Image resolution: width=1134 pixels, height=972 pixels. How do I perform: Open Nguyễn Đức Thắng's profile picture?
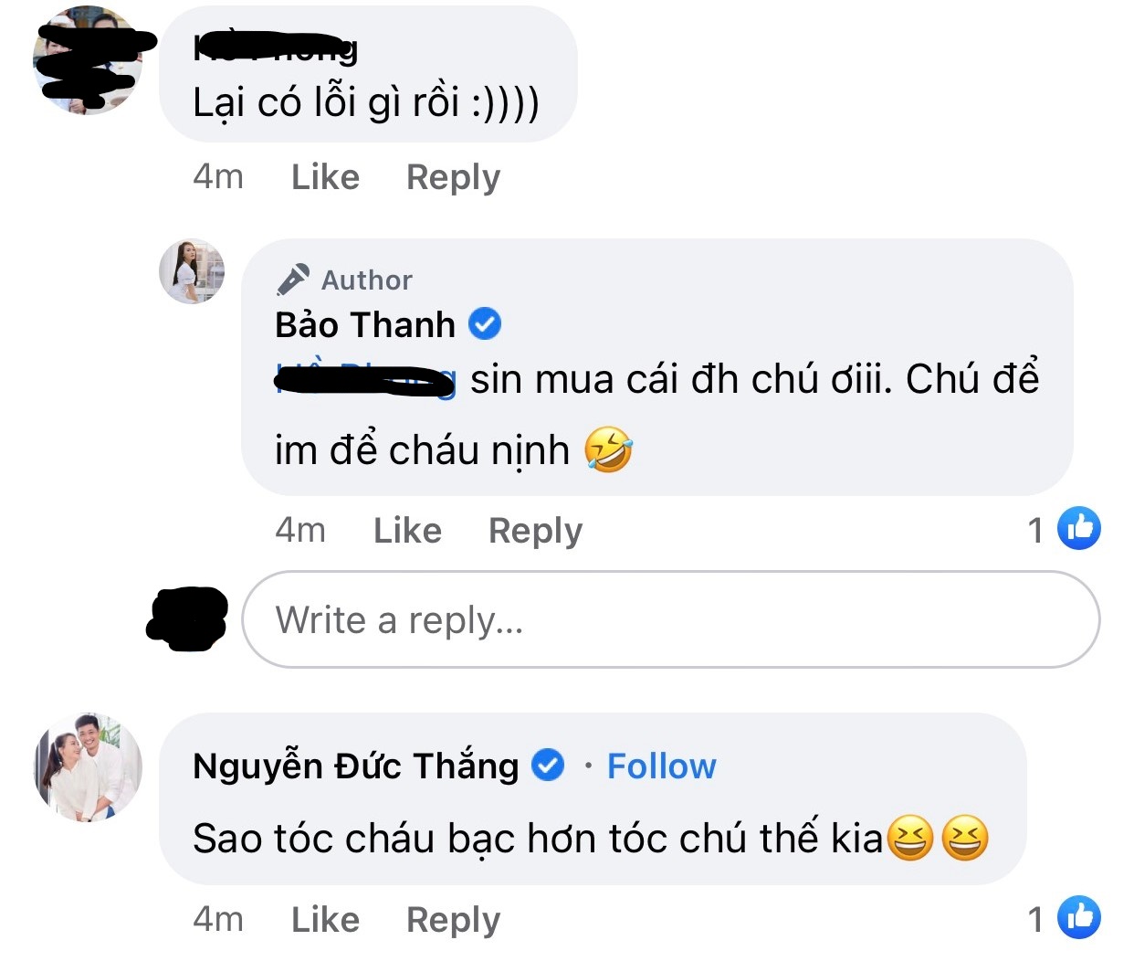[87, 767]
